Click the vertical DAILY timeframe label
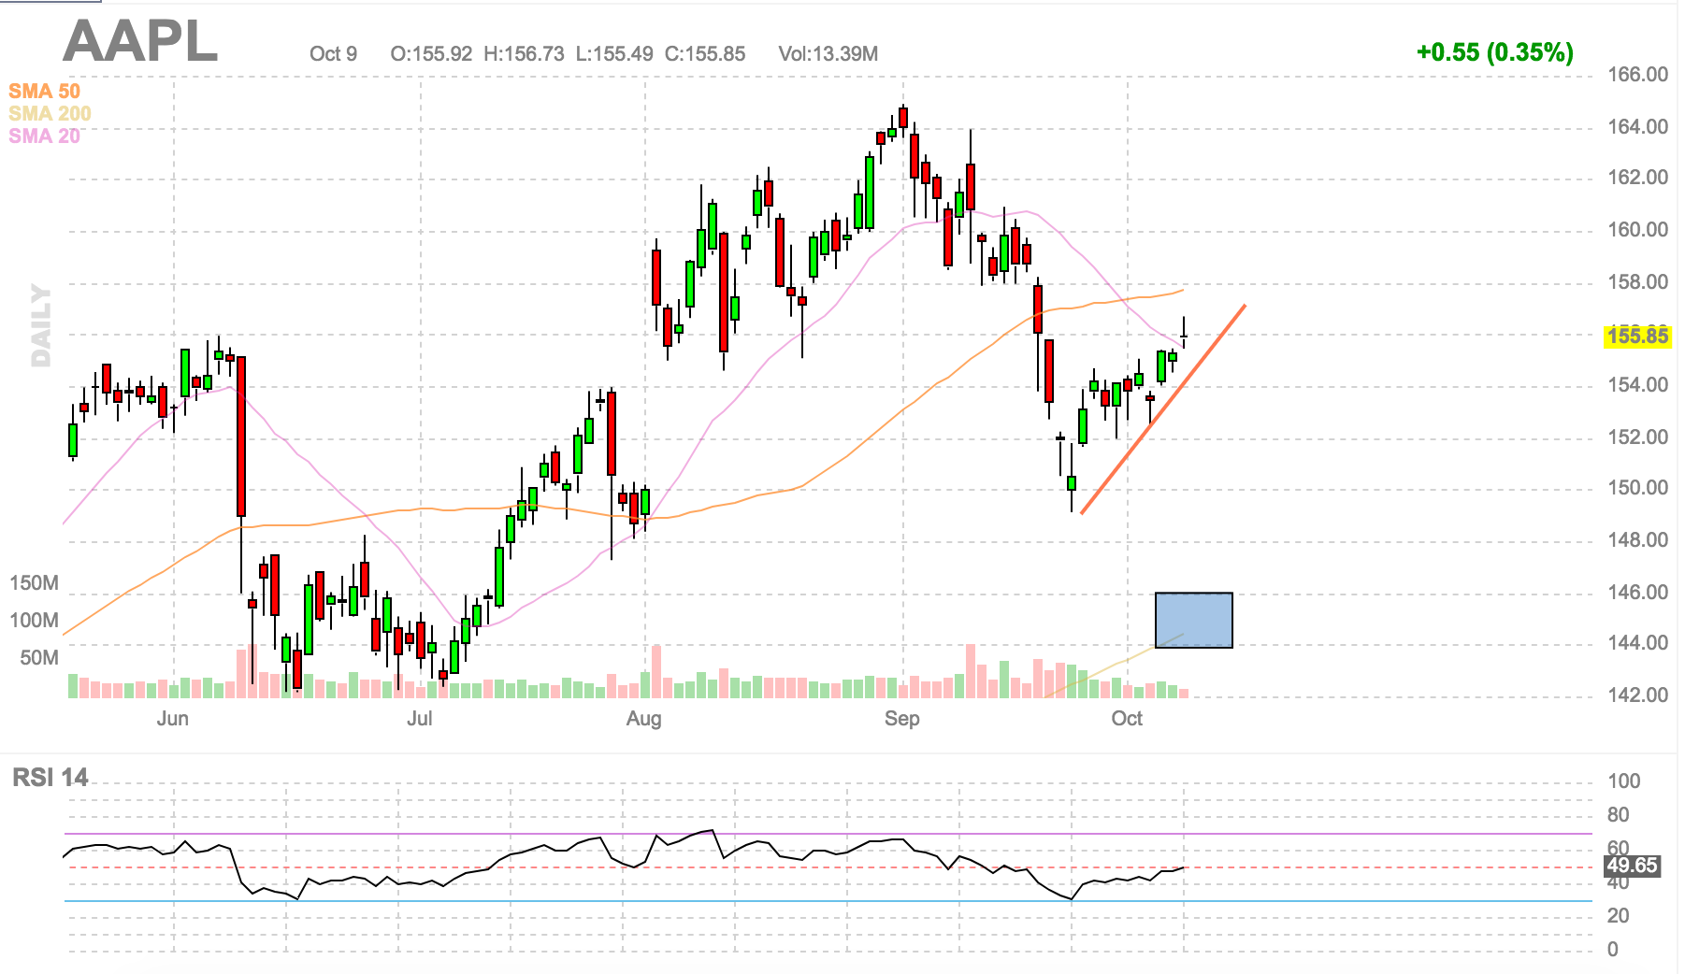 click(x=41, y=325)
